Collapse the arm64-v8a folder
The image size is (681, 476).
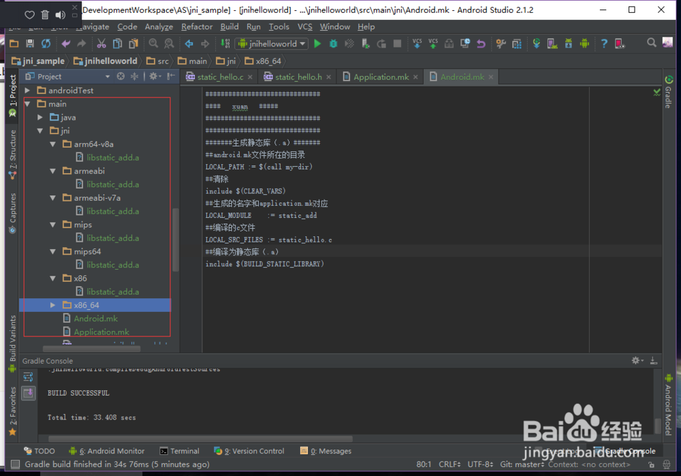click(52, 144)
